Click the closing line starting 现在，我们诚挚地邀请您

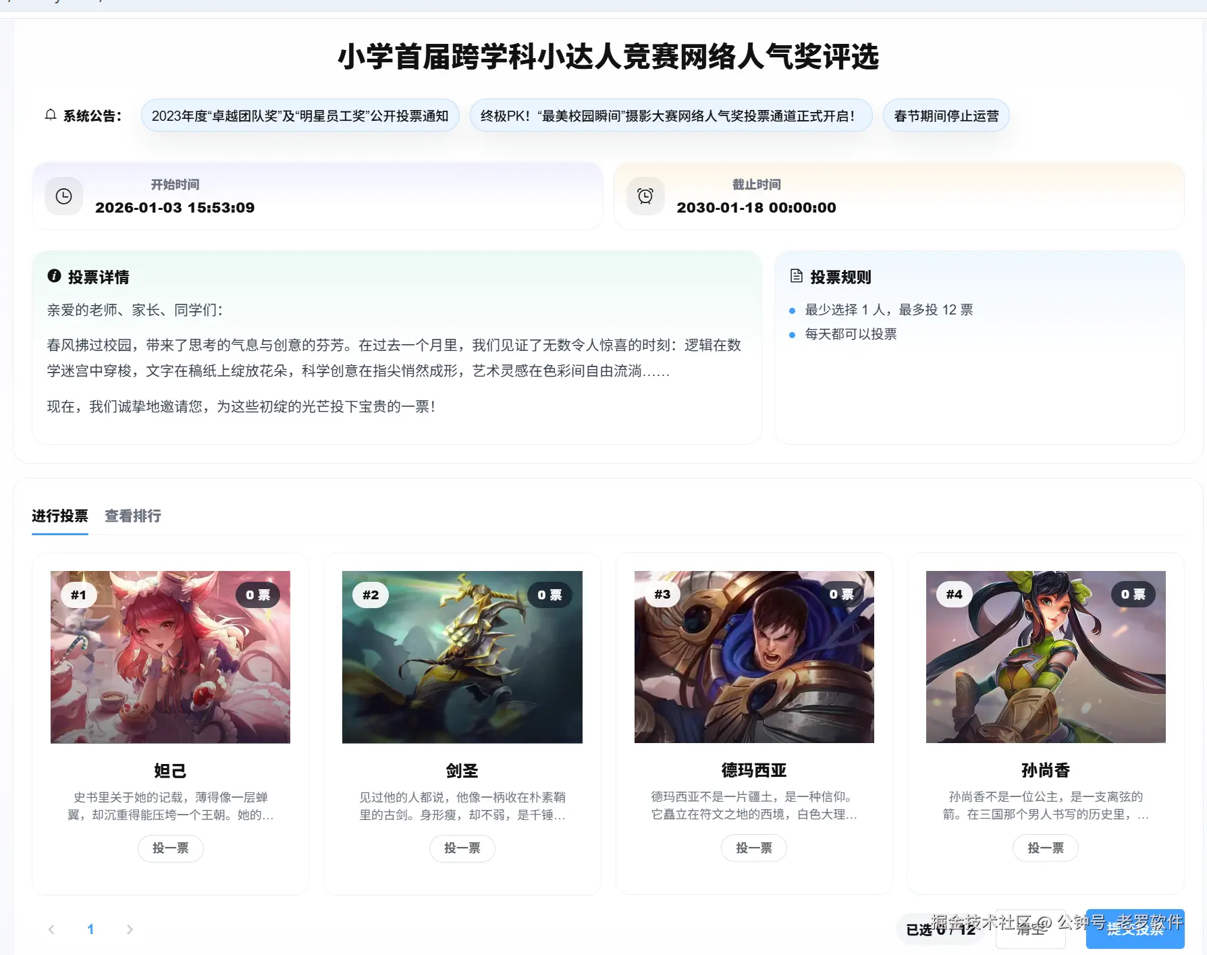(241, 406)
